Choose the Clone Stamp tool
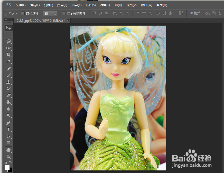 point(8,82)
